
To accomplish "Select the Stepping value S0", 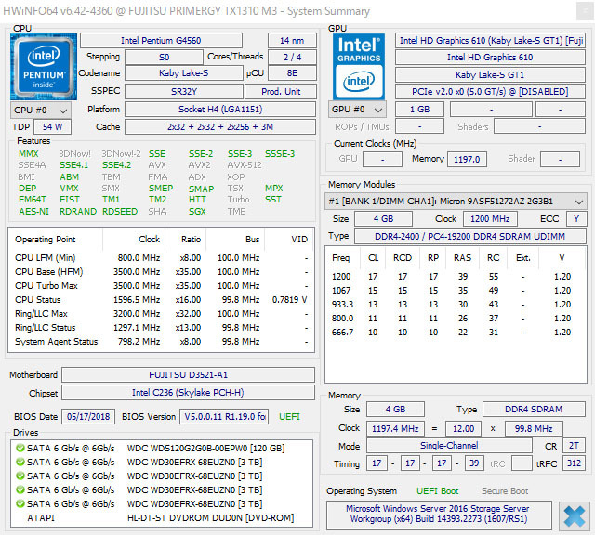I will coord(164,58).
